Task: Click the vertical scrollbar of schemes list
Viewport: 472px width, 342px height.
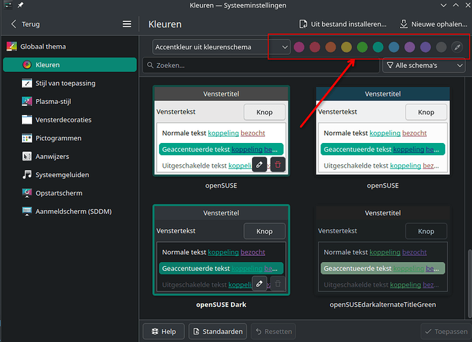Action: 469,283
